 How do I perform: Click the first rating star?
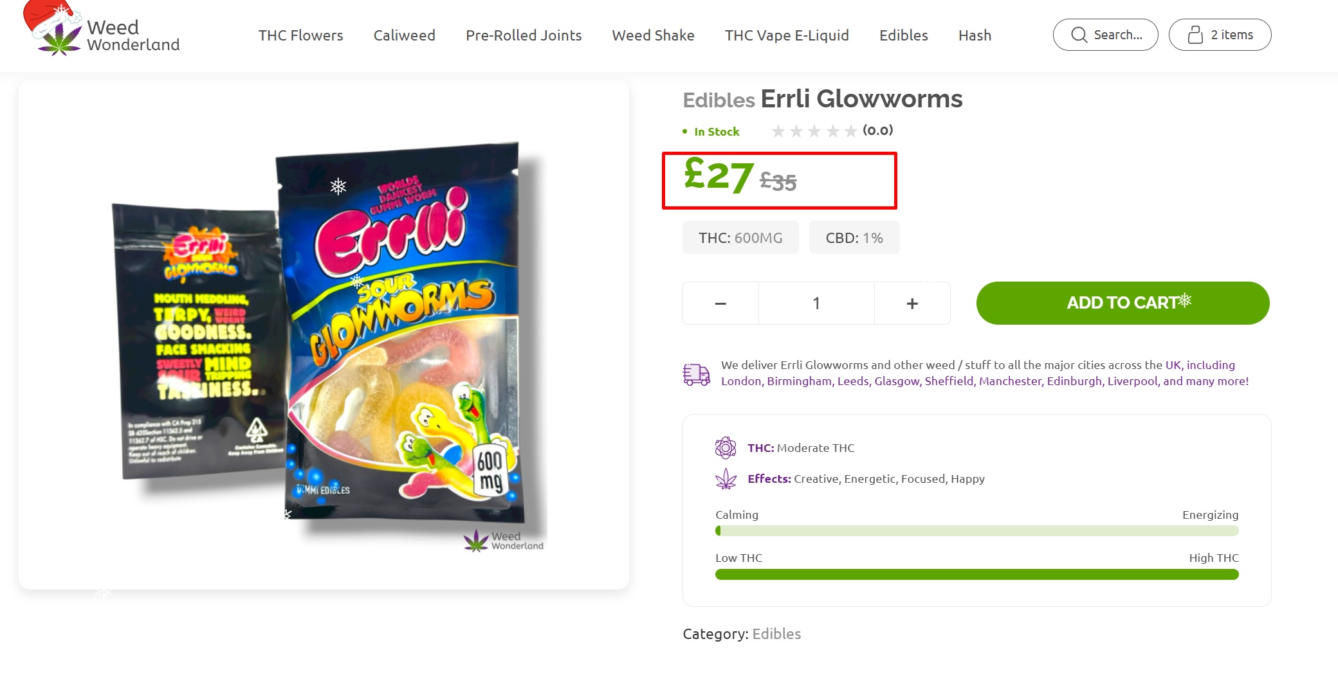(x=778, y=131)
